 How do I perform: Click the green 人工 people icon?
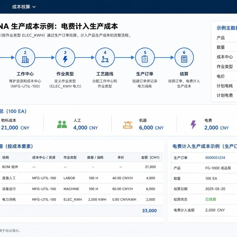[62, 124]
